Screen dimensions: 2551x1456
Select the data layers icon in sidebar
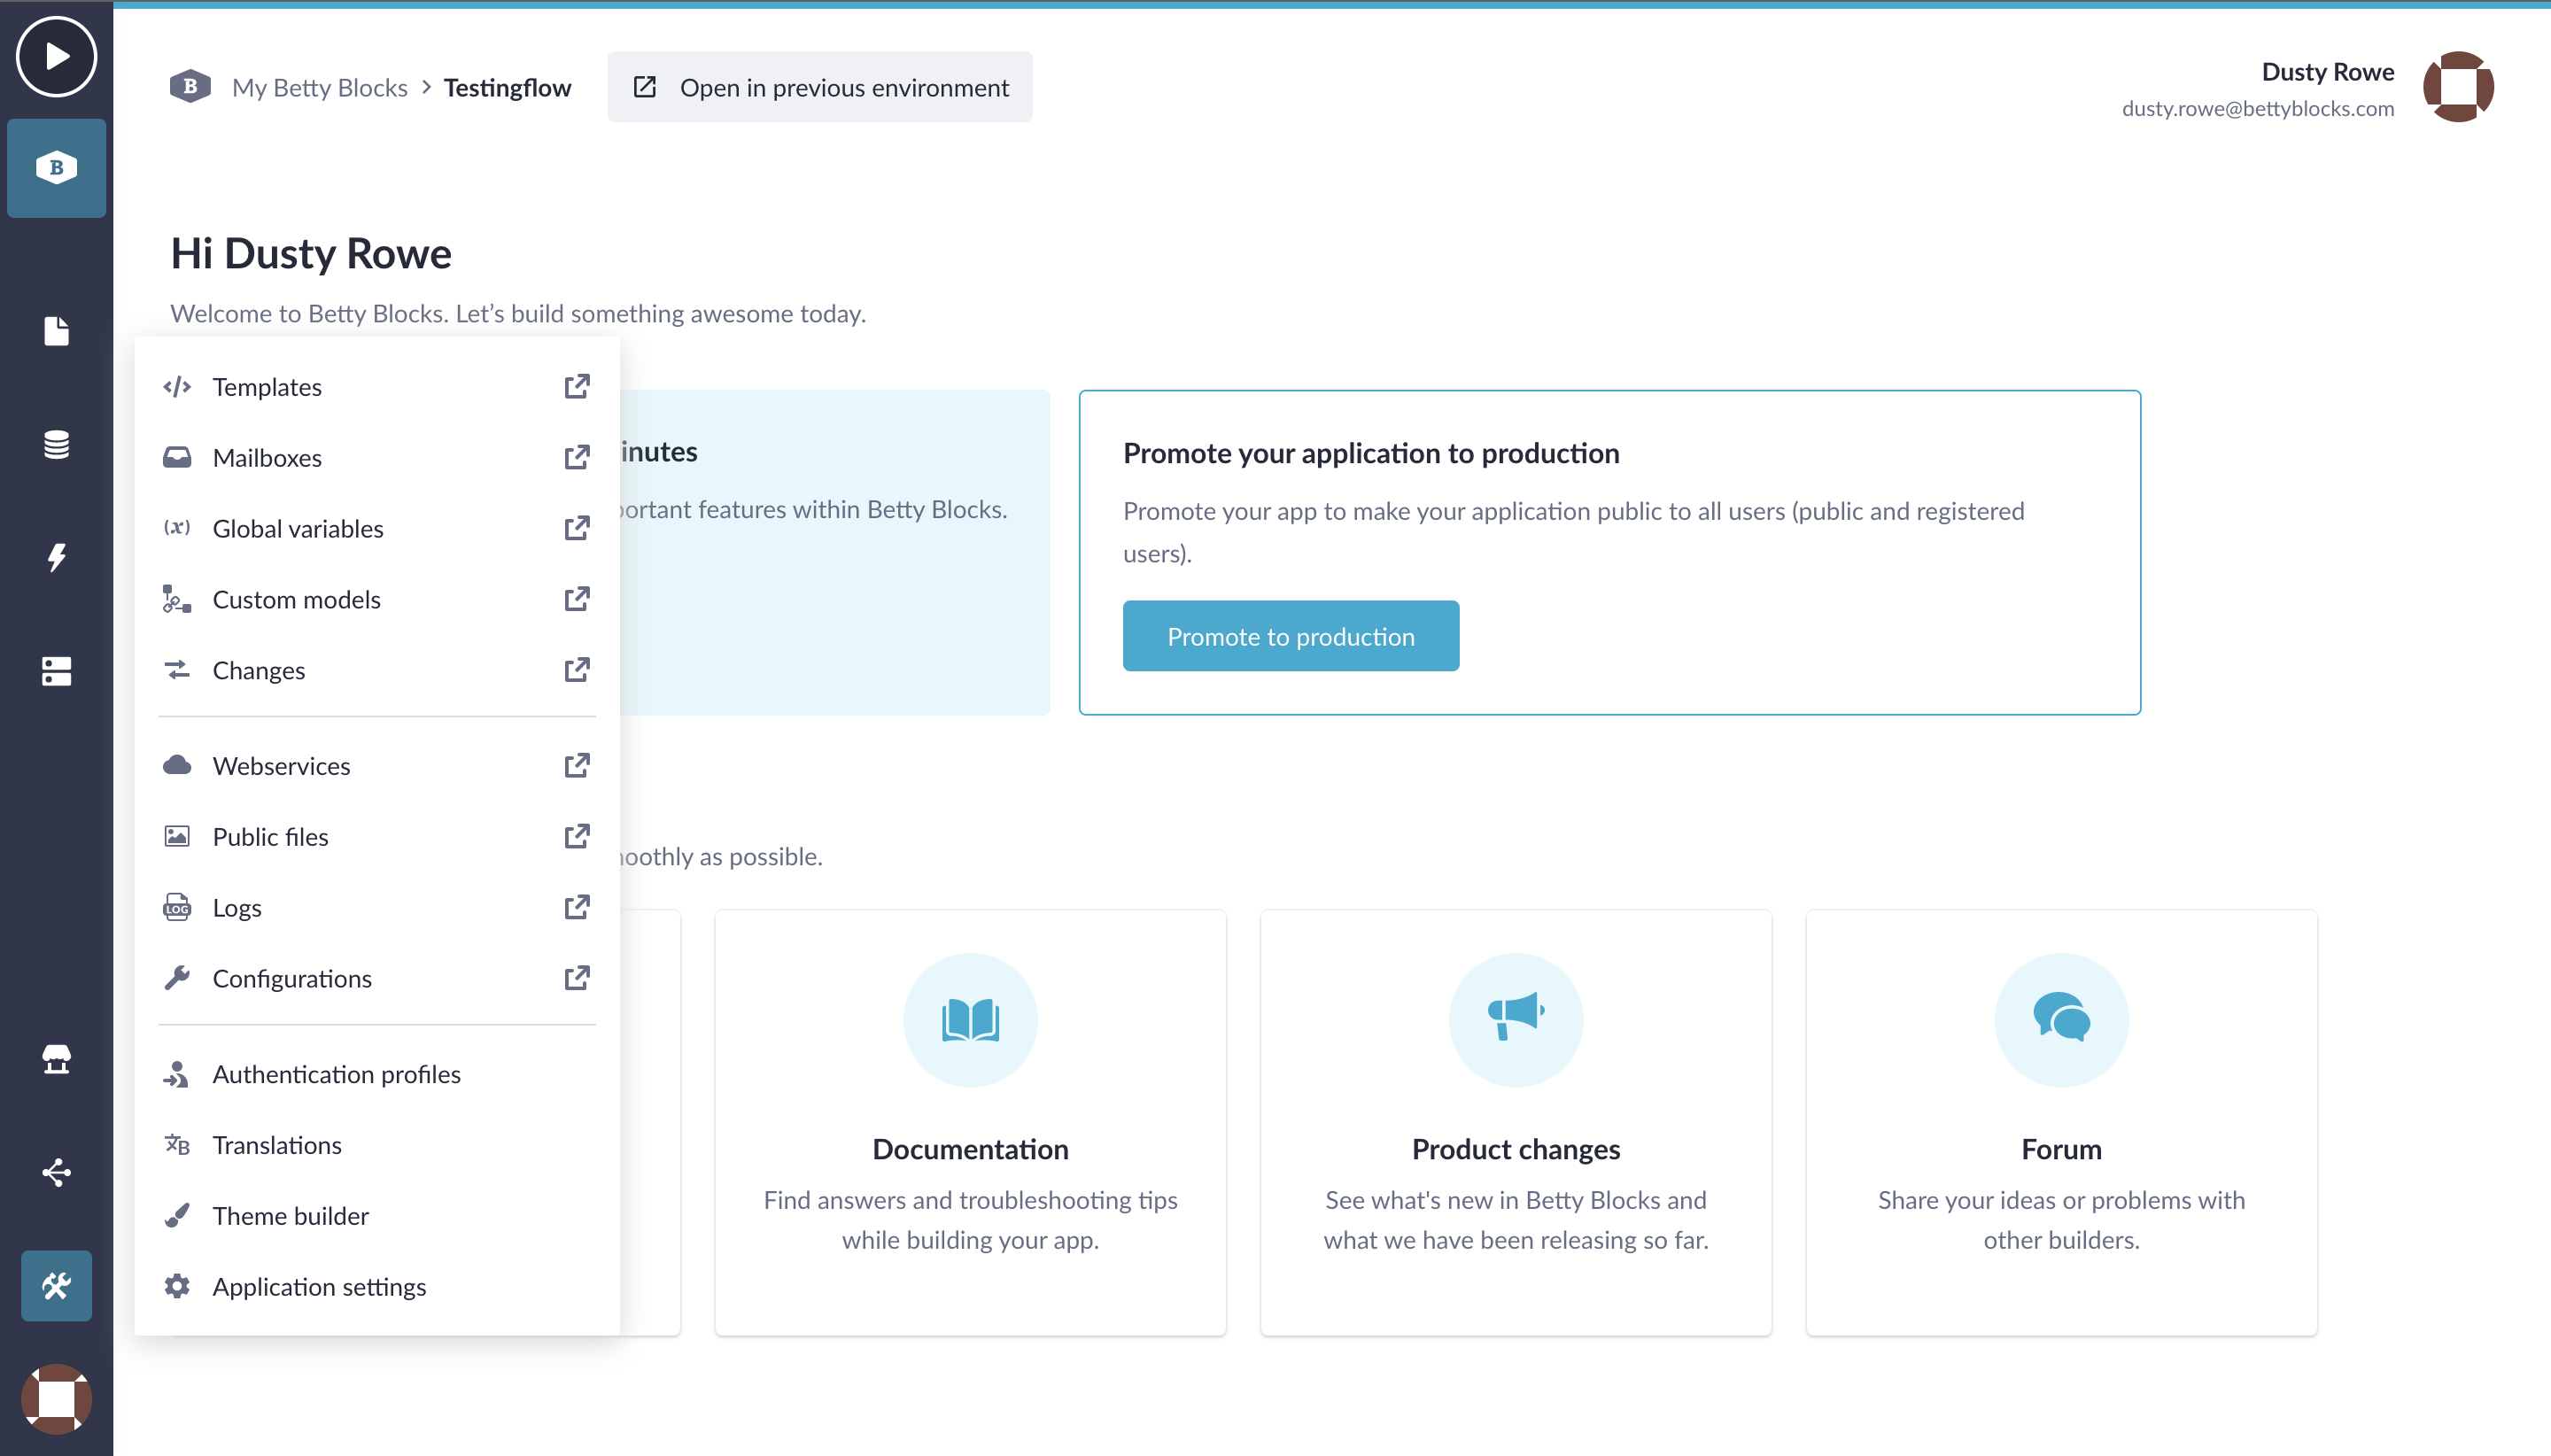56,442
